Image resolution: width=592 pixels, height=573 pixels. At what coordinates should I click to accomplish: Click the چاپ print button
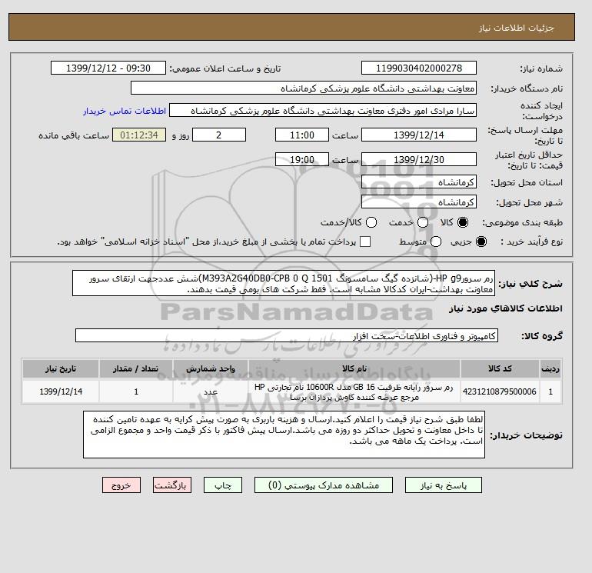pyautogui.click(x=223, y=485)
